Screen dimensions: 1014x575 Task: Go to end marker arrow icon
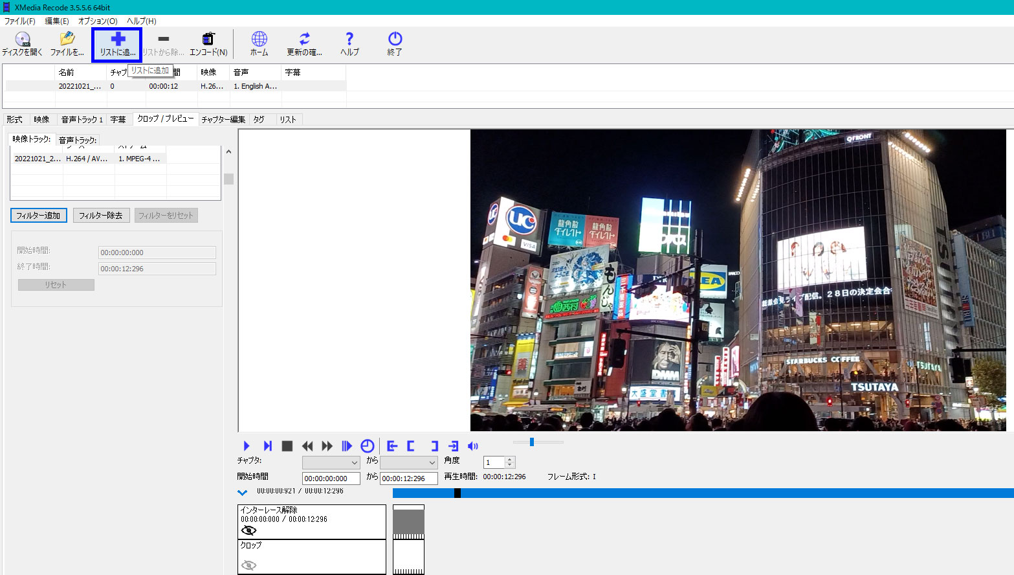click(454, 445)
